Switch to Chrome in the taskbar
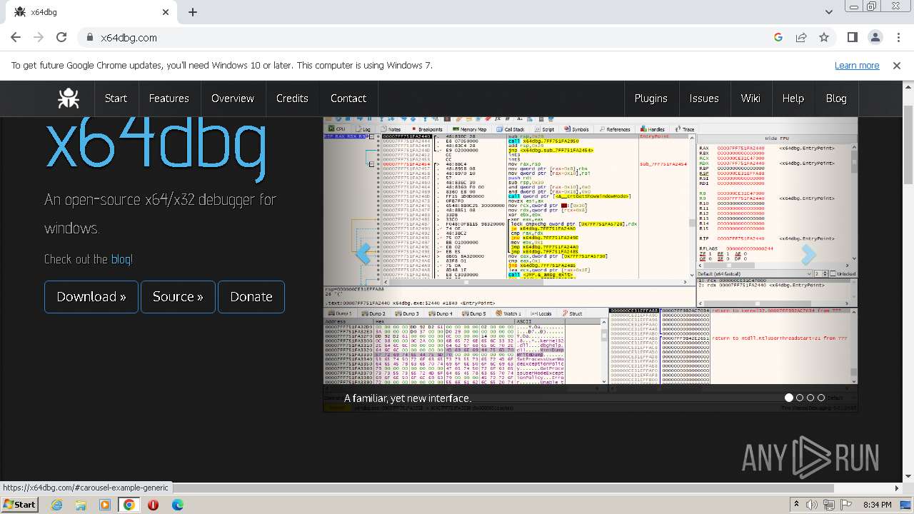914x514 pixels. [x=129, y=505]
